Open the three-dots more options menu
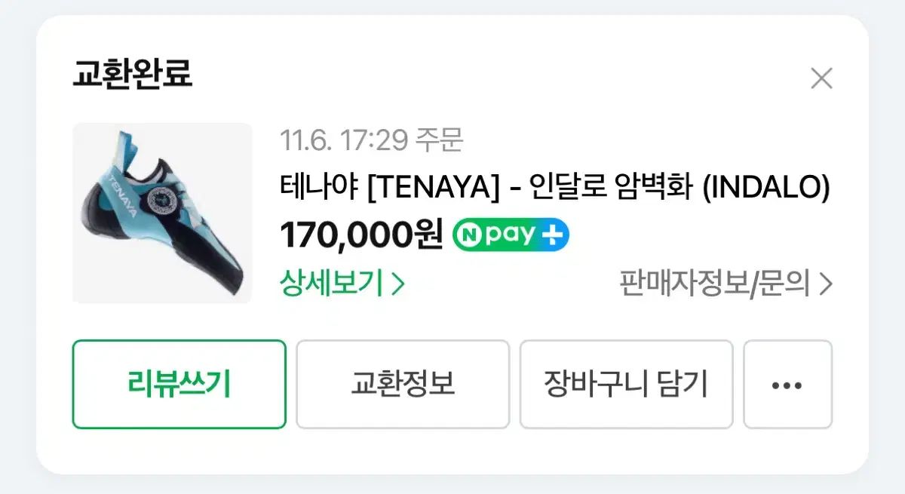This screenshot has width=905, height=494. tap(787, 385)
